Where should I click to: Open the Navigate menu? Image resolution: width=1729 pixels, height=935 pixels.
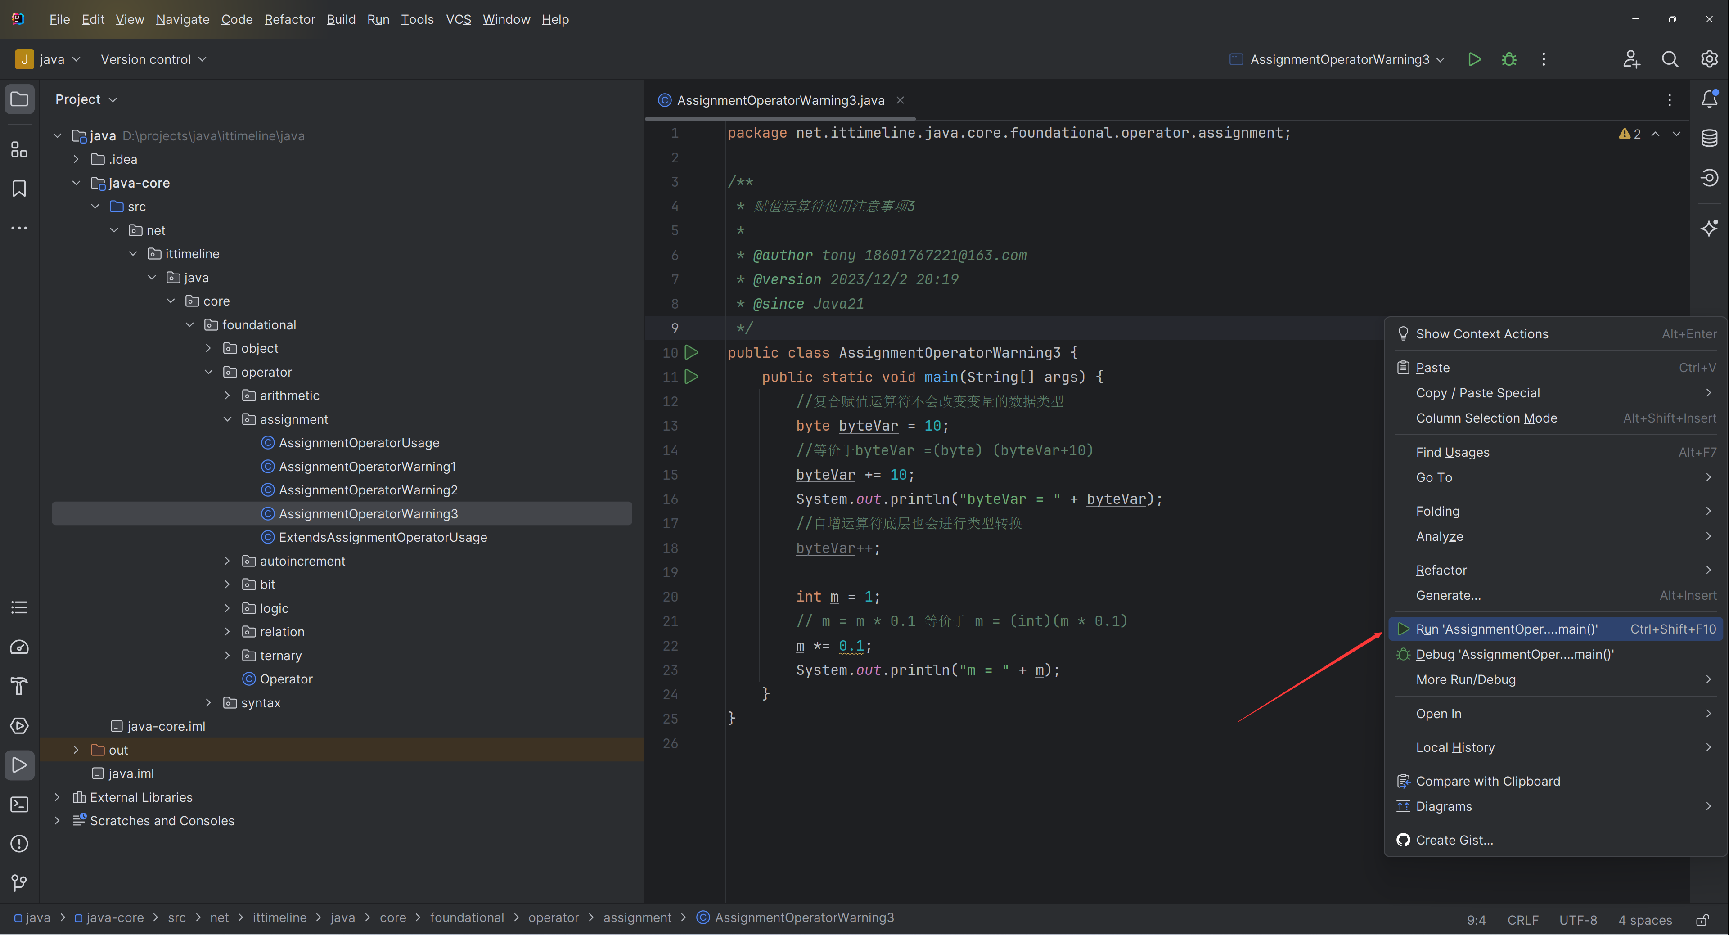pos(183,19)
